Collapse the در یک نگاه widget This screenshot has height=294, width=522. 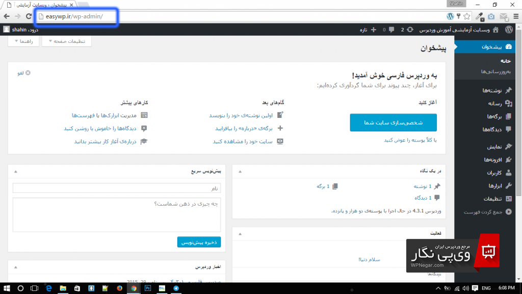[240, 171]
